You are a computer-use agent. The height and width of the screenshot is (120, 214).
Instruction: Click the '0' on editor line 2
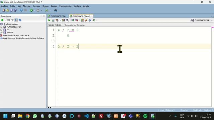(68, 36)
